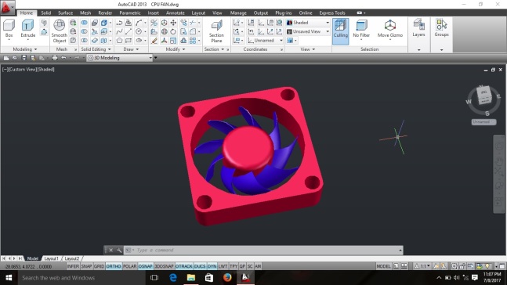Toggle GRID display in status bar
The width and height of the screenshot is (507, 285).
pyautogui.click(x=99, y=266)
